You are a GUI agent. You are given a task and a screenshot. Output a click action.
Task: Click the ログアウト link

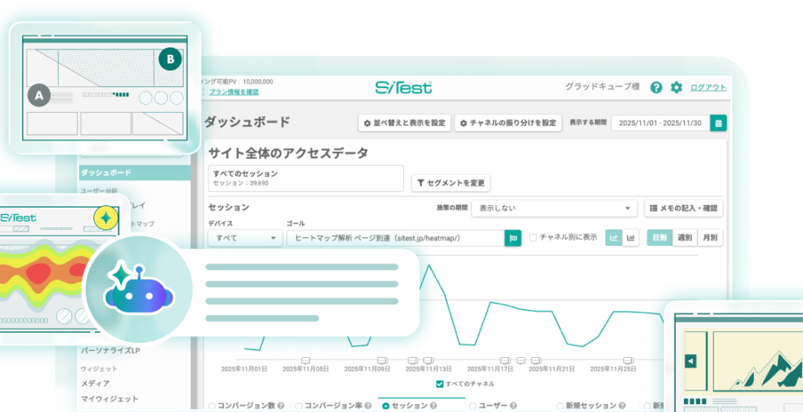pos(708,88)
